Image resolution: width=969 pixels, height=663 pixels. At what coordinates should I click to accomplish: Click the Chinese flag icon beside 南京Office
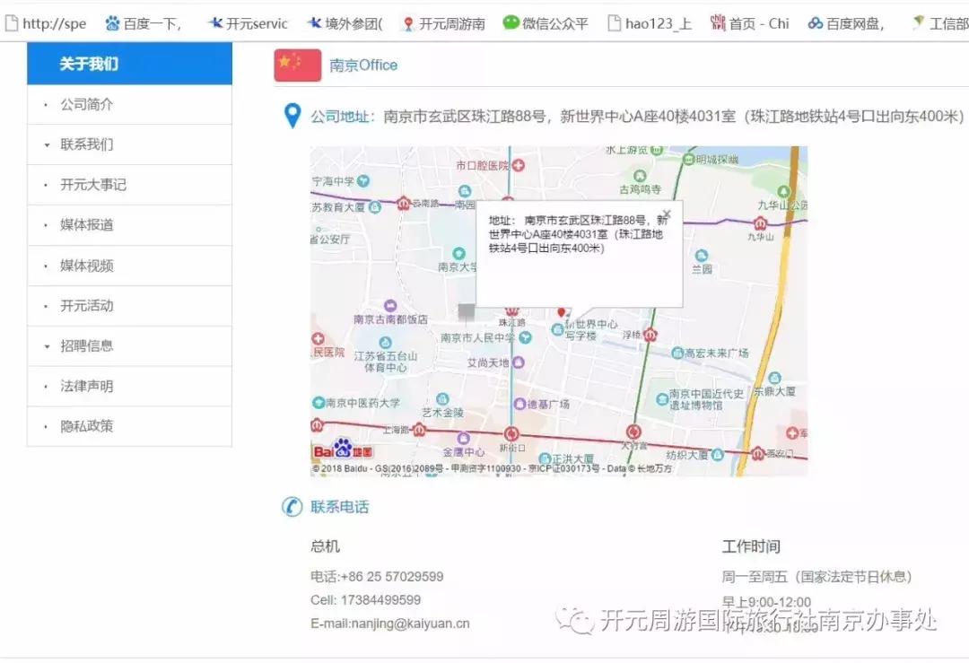click(x=297, y=65)
